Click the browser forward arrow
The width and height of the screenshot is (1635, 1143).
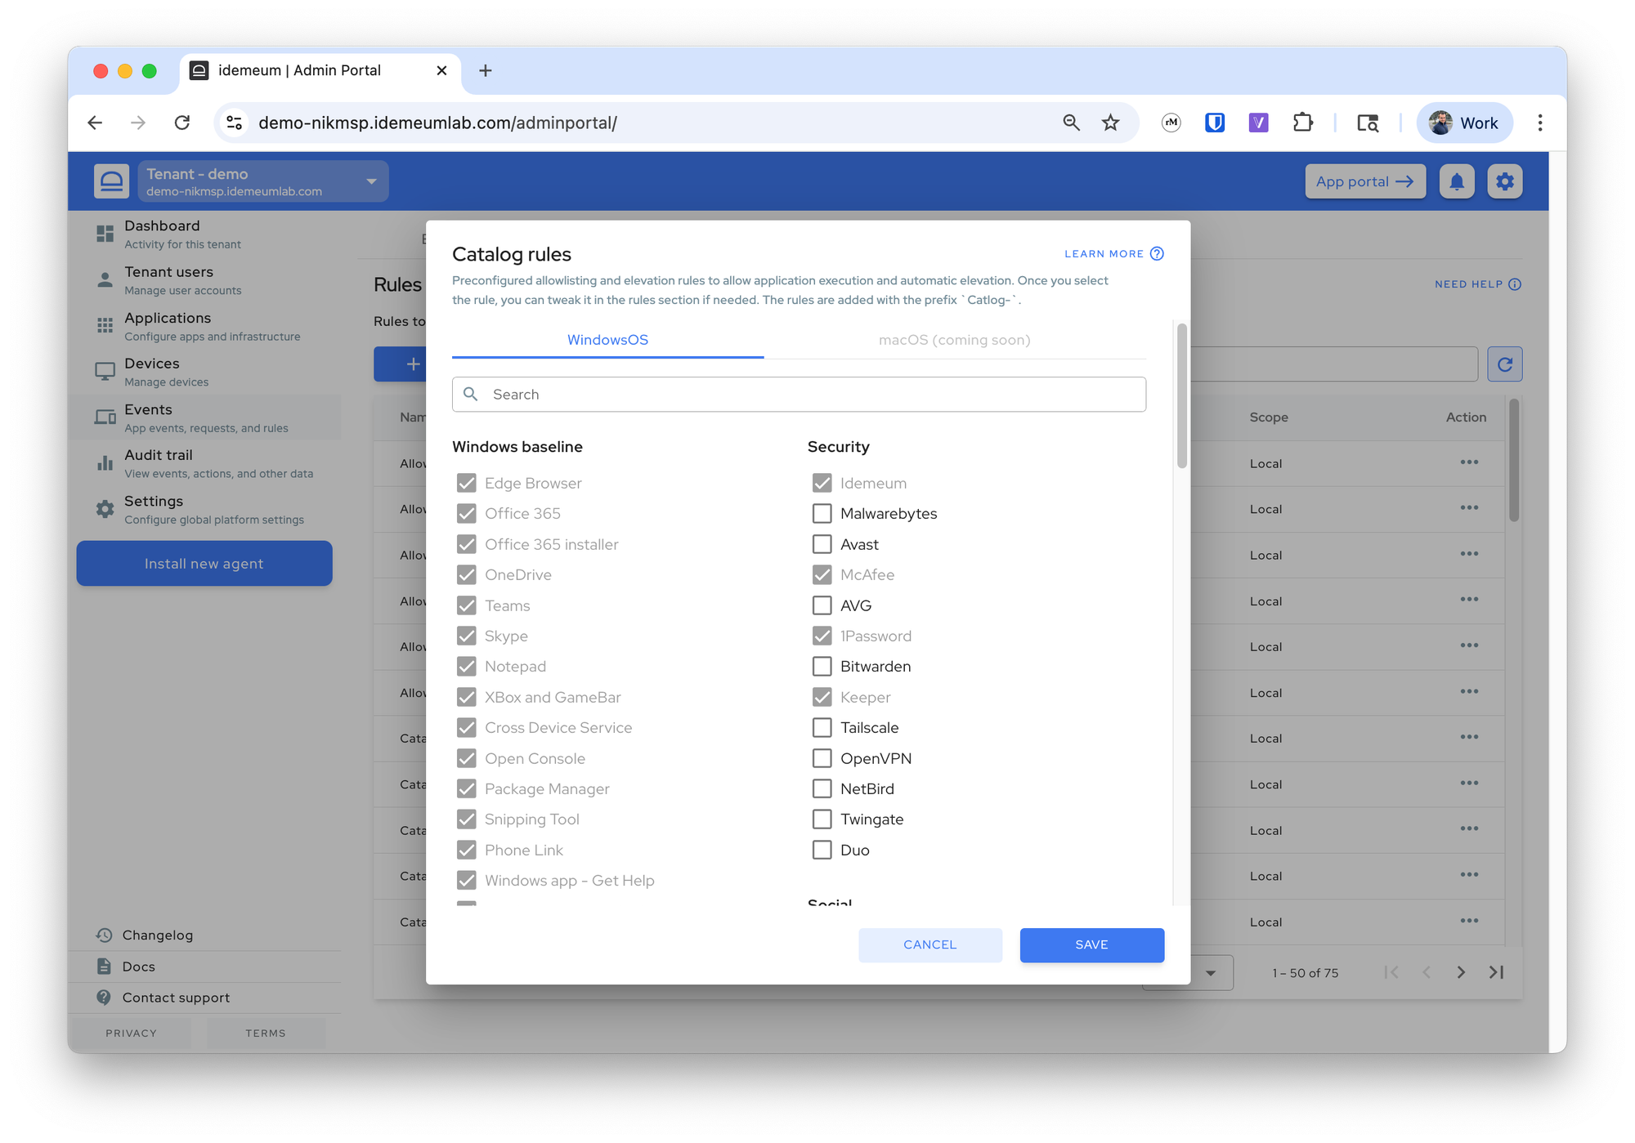[138, 123]
